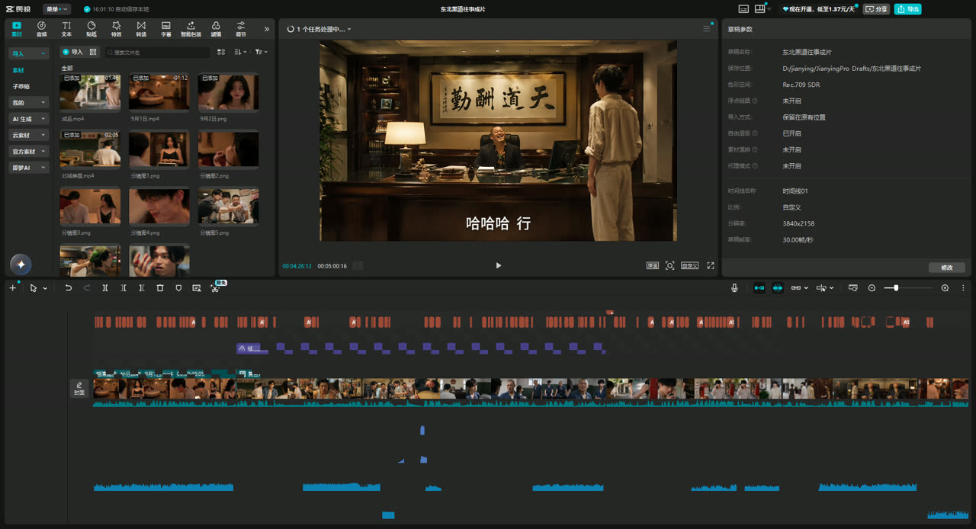Switch media grid view layout icon
The width and height of the screenshot is (976, 529).
click(221, 52)
